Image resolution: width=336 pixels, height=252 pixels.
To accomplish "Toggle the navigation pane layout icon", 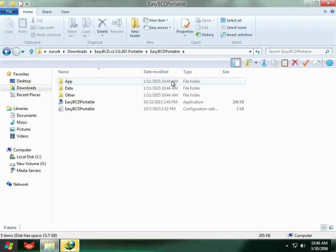I will click(x=236, y=63).
